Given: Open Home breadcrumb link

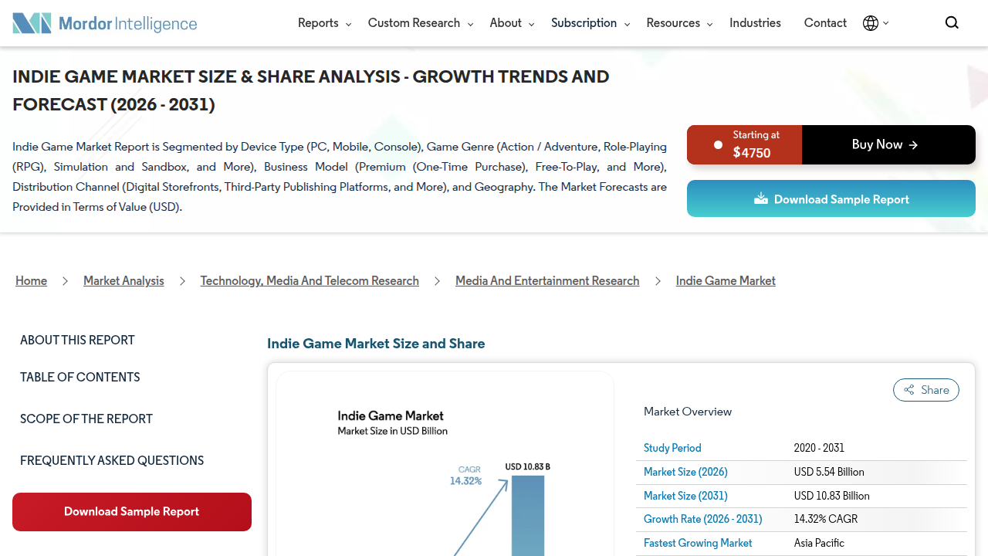Looking at the screenshot, I should (x=32, y=281).
